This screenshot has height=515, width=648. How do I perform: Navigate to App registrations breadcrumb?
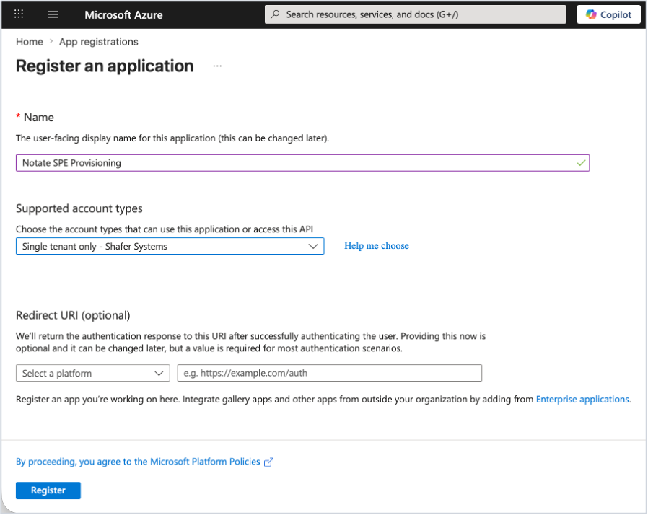coord(99,42)
